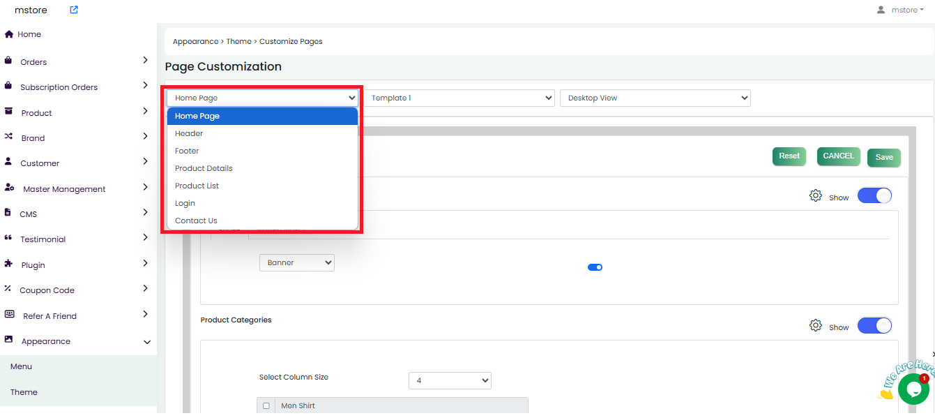
Task: Check the Men Shirt checkbox
Action: (x=266, y=405)
